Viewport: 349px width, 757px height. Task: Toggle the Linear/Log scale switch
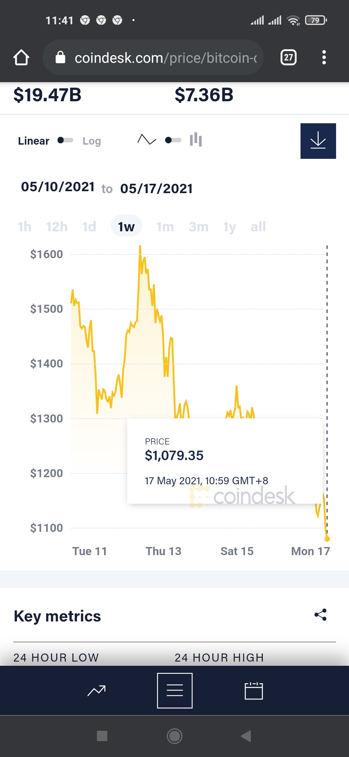point(65,140)
